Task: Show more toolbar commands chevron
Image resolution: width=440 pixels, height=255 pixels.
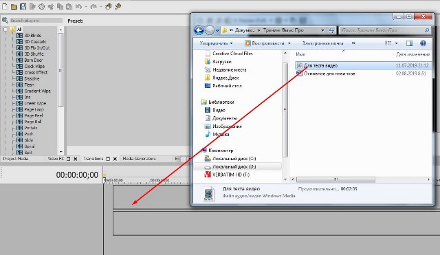Action: pyautogui.click(x=353, y=43)
